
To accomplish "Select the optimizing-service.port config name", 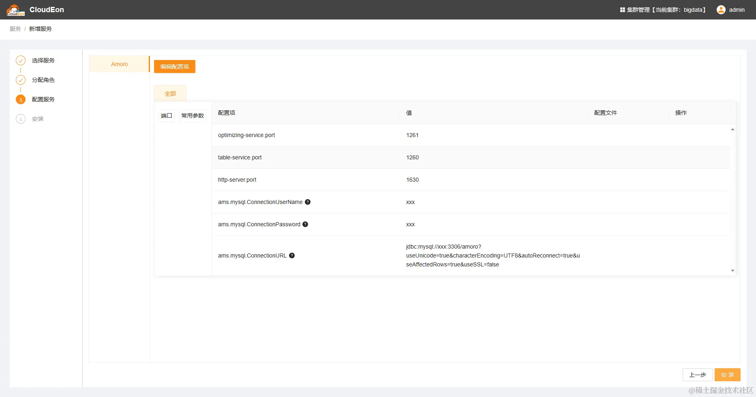I will click(246, 135).
